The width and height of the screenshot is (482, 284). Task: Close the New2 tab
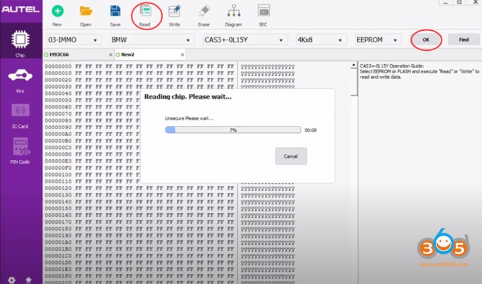click(182, 55)
